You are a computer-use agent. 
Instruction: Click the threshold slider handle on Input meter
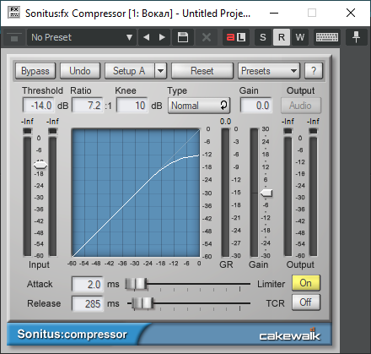click(x=40, y=165)
